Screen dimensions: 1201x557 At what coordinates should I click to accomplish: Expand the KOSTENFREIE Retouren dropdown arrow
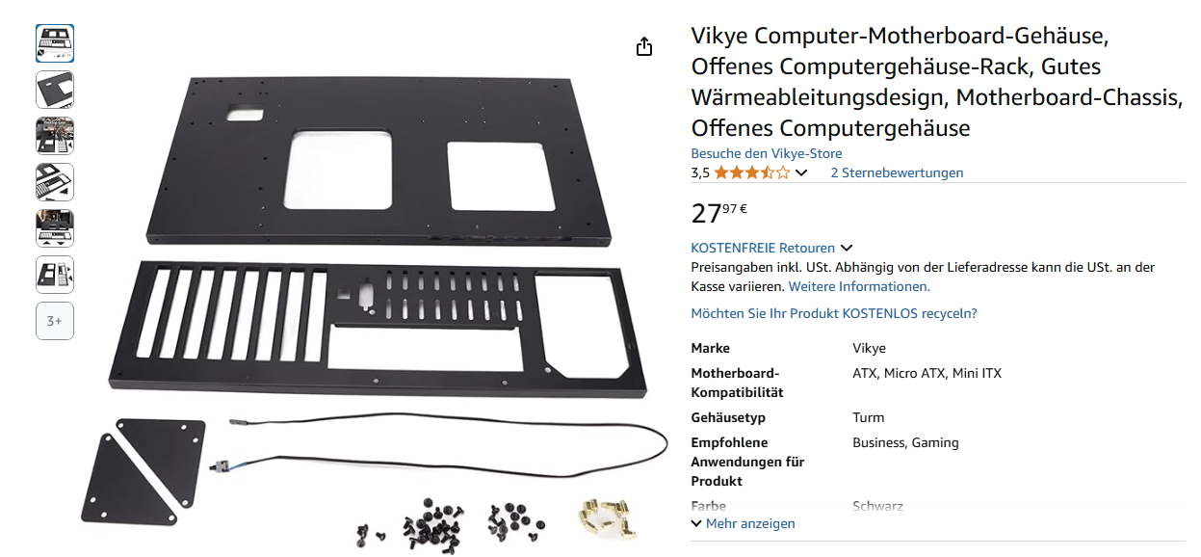[x=846, y=249]
